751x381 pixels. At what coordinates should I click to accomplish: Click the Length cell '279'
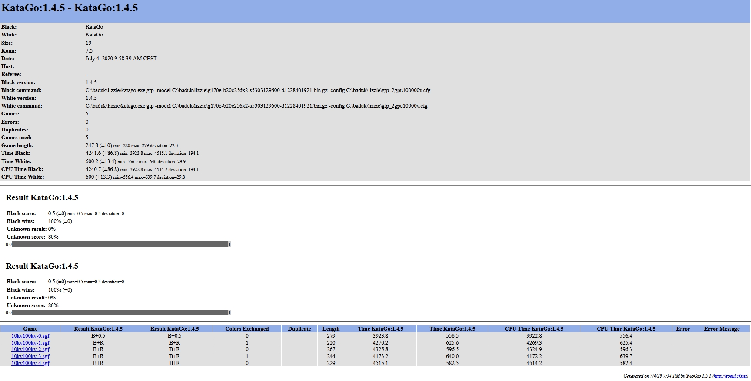coord(331,336)
